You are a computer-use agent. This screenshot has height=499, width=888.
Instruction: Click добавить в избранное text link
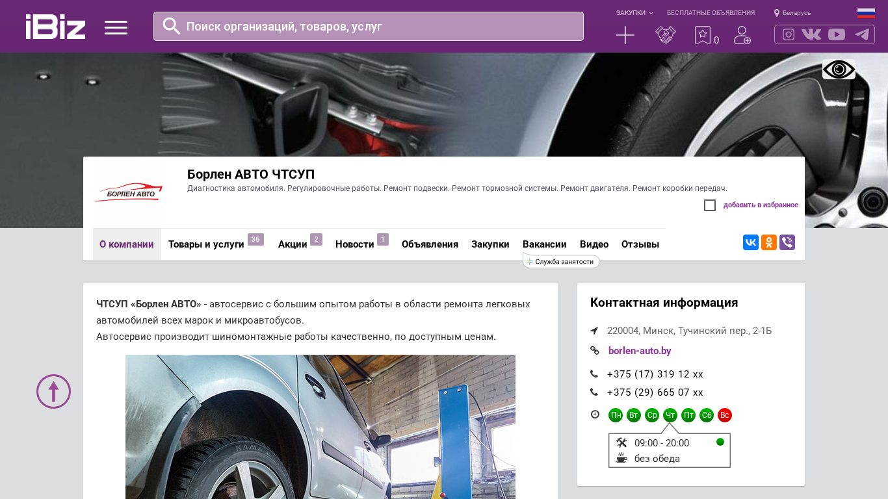(x=761, y=205)
